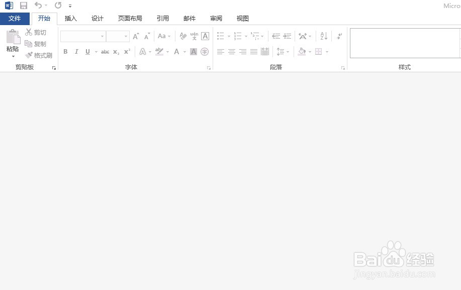Screen dimensions: 461x290
Task: Click the Save icon in quick access toolbar
Action: coord(24,6)
